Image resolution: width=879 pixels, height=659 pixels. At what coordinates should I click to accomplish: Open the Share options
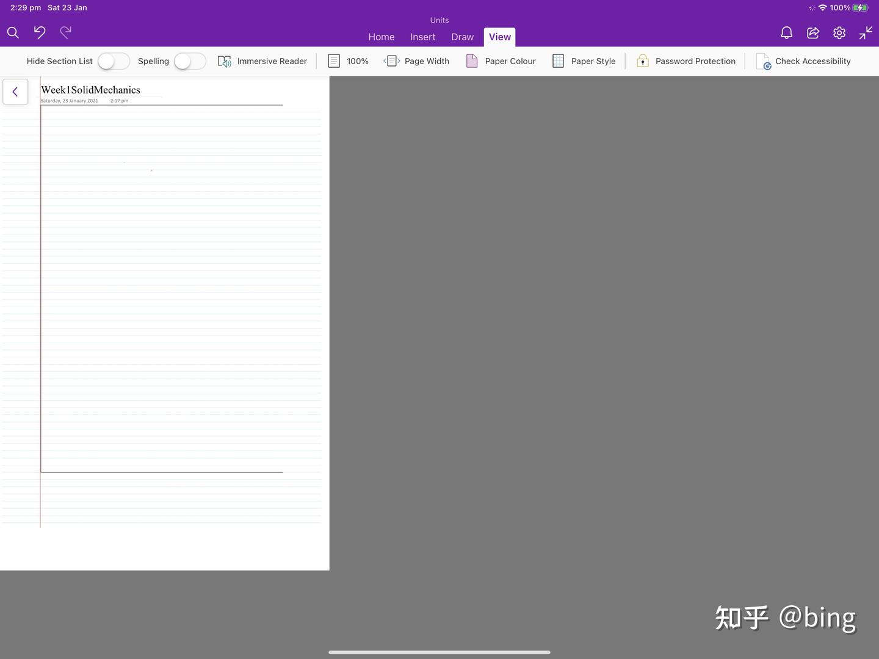pyautogui.click(x=812, y=33)
